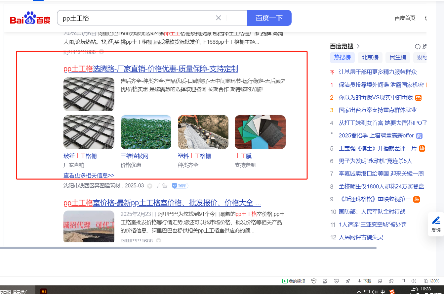Mute the page using the browser's speaker icon
Image resolution: width=444 pixels, height=294 pixels.
(414, 281)
